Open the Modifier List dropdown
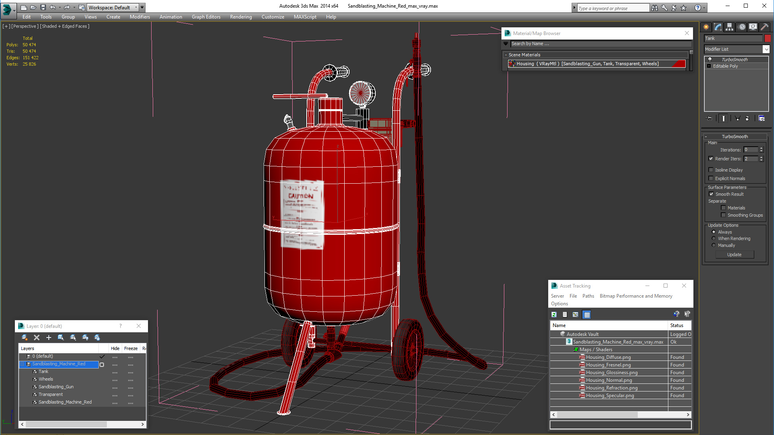774x435 pixels. coord(766,49)
